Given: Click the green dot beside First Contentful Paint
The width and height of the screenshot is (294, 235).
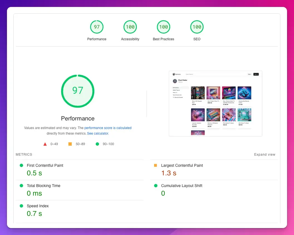Looking at the screenshot, I should [21, 165].
